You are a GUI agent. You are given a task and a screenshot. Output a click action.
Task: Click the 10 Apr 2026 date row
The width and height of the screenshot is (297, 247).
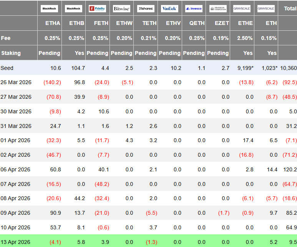point(148,227)
